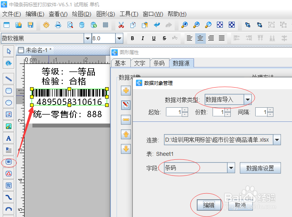Expand the font name dropdown

coord(88,39)
